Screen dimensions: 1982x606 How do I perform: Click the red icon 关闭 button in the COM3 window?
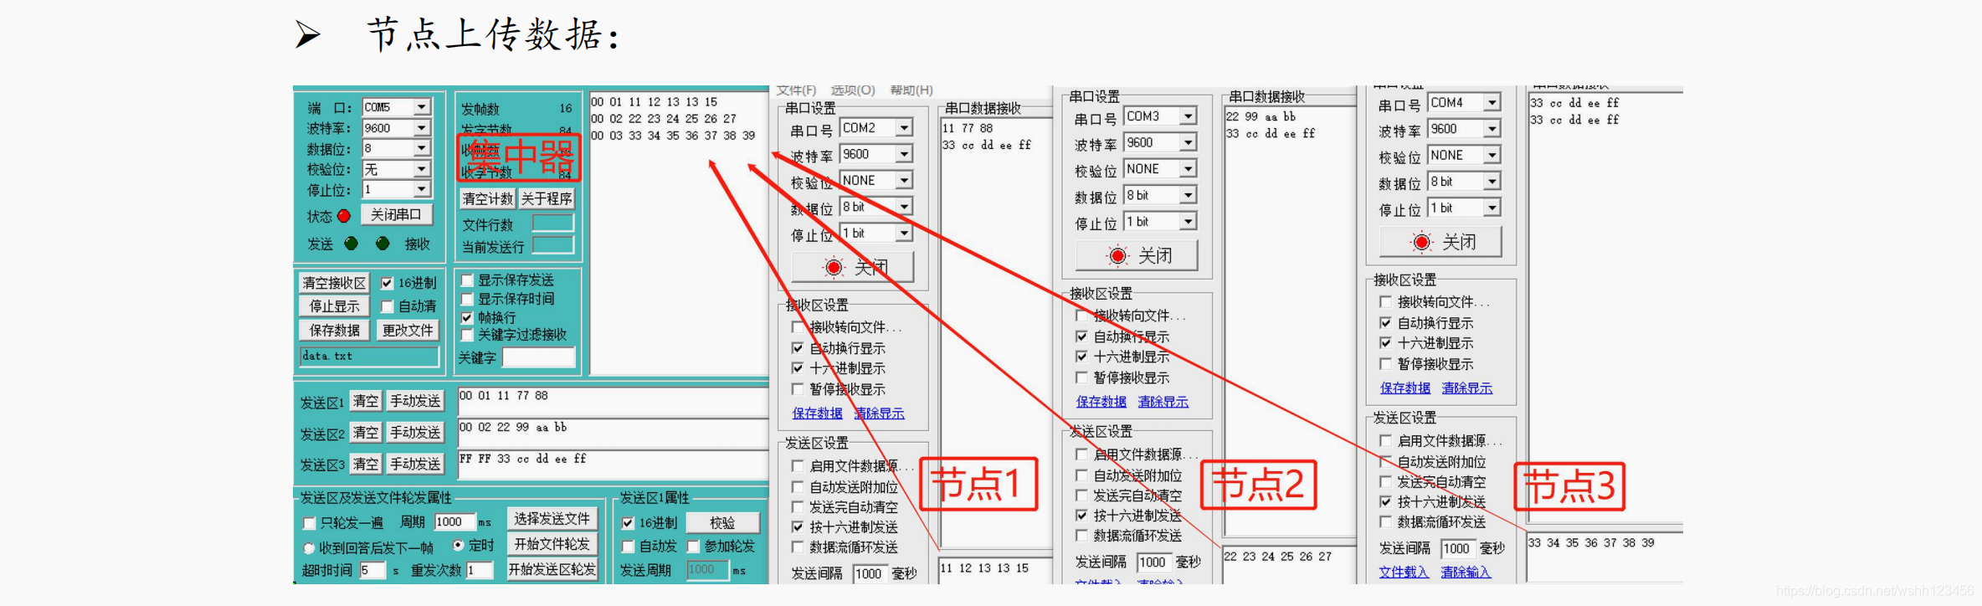tap(1137, 255)
